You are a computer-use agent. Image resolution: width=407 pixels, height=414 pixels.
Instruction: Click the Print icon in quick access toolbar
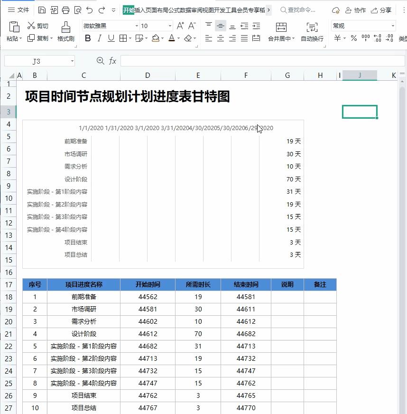pos(65,10)
